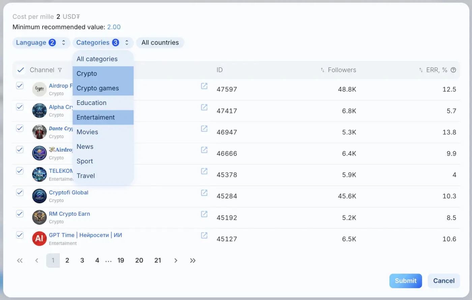This screenshot has width=472, height=300.
Task: Click the red AI avatar of GPT Time
Action: pyautogui.click(x=39, y=239)
